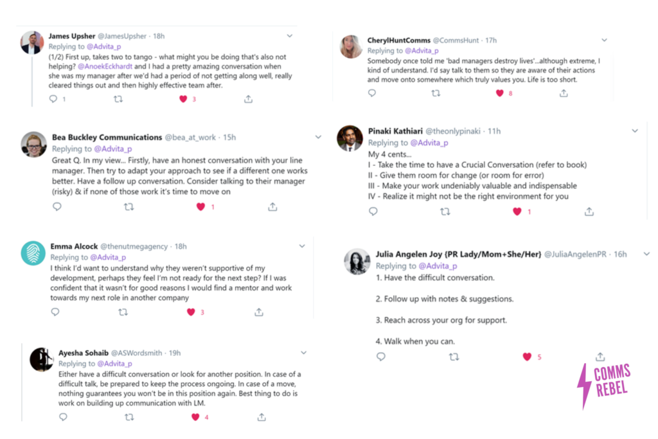Share Julia Angelen Joy's tweet
658x439 pixels.
pos(601,357)
